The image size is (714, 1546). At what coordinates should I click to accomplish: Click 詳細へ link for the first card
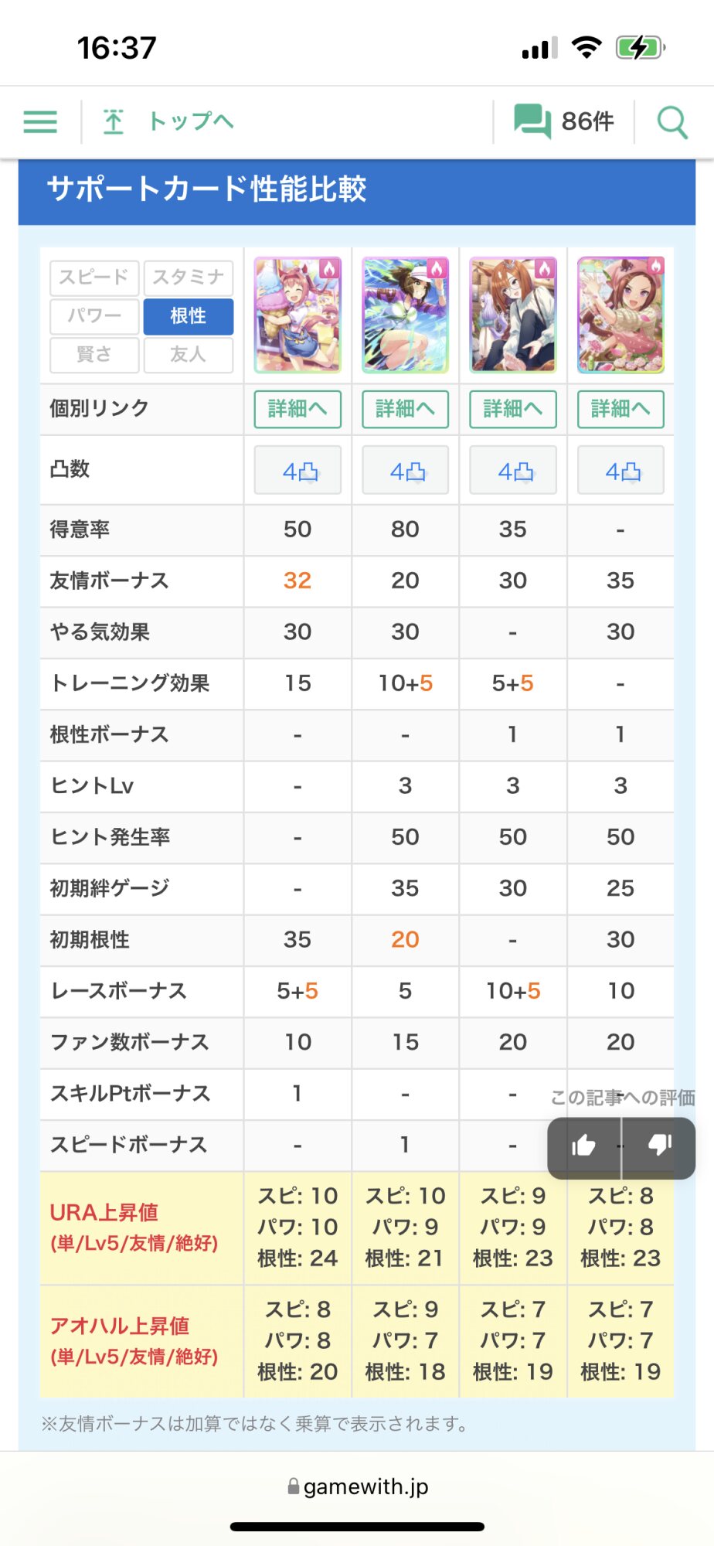pos(297,409)
